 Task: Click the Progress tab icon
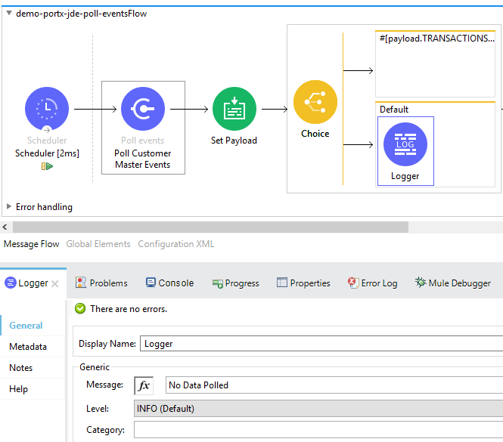point(218,283)
